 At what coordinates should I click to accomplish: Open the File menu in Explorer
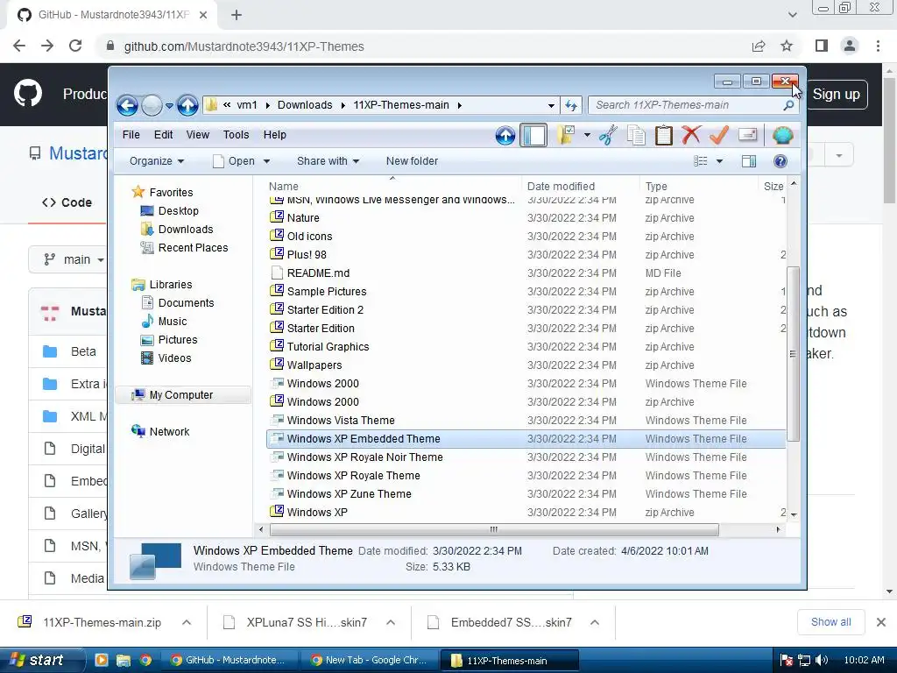click(131, 135)
